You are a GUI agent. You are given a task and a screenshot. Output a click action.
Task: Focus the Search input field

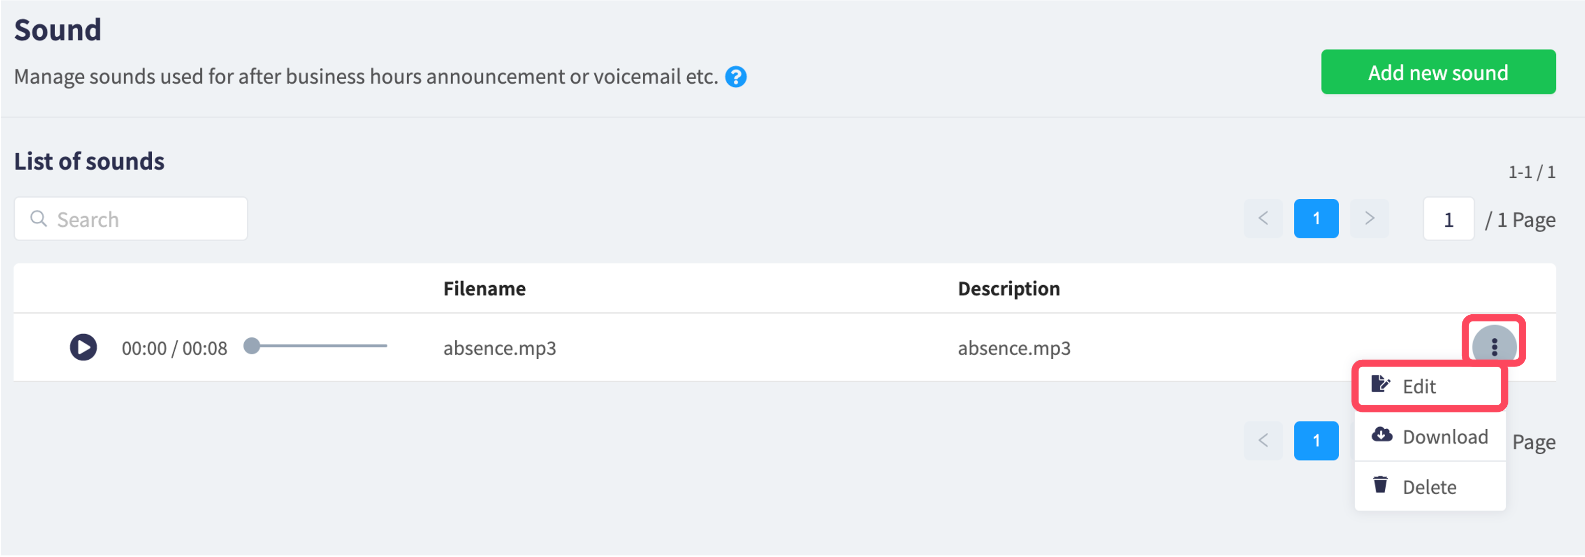pyautogui.click(x=131, y=219)
